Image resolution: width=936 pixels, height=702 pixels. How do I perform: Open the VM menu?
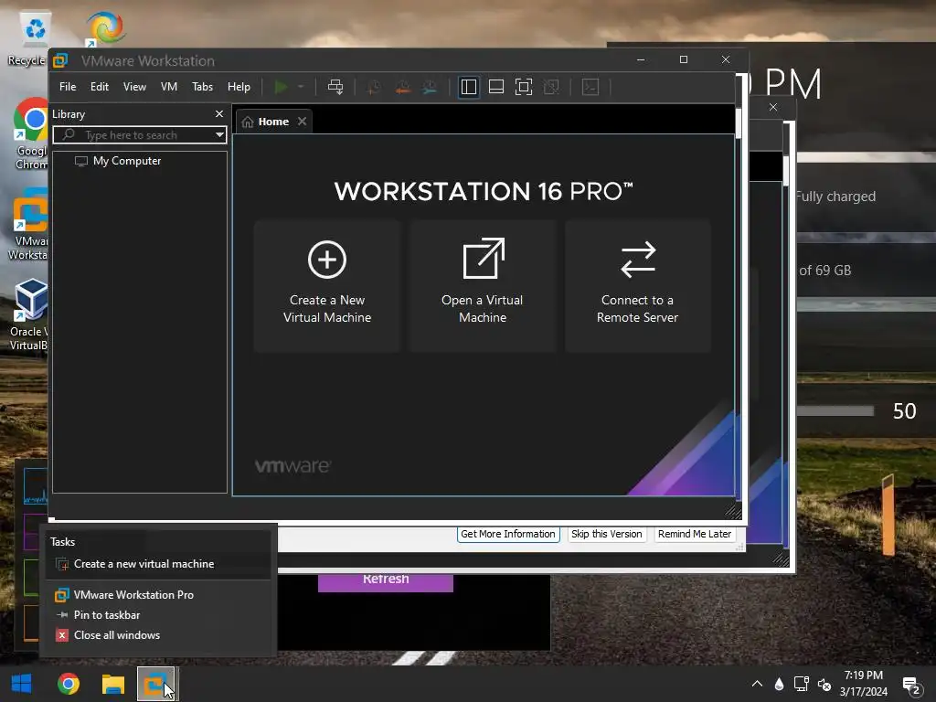pyautogui.click(x=169, y=87)
